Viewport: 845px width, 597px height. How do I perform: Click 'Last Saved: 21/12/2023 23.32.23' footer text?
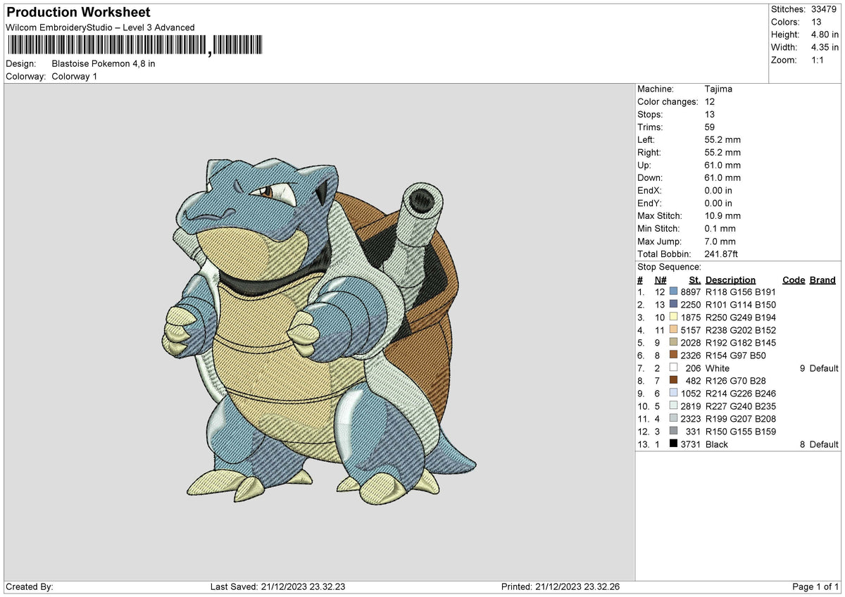(277, 586)
